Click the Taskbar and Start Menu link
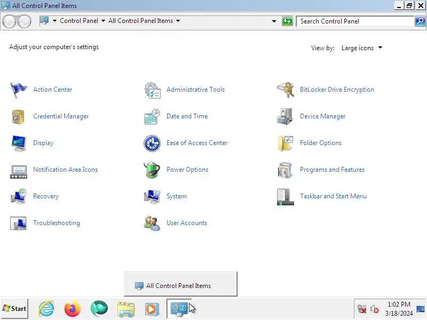The width and height of the screenshot is (427, 320). point(333,196)
